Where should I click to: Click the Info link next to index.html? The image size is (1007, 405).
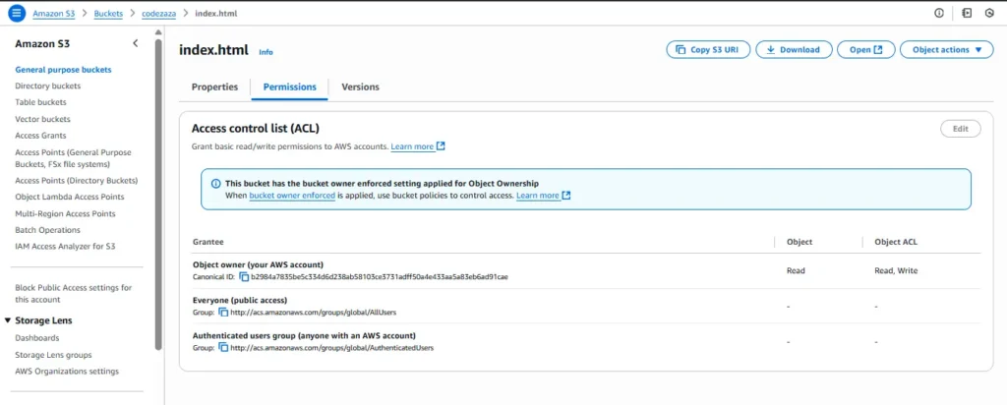click(x=266, y=52)
